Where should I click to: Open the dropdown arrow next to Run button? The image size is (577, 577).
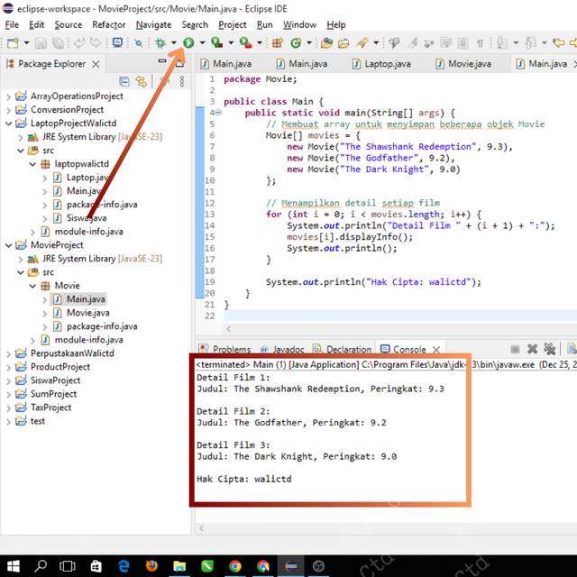click(203, 42)
